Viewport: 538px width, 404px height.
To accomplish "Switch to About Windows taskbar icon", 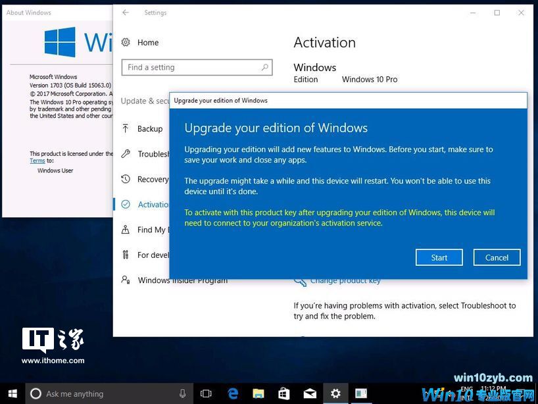I will [361, 393].
